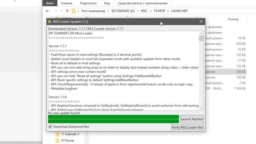Select SECONDARY (E:) in address path
Screen dimensions: 256x144
123,11
